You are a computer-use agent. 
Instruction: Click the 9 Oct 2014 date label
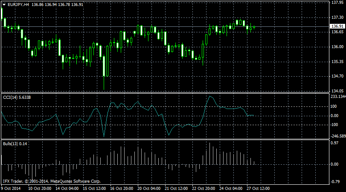11,188
